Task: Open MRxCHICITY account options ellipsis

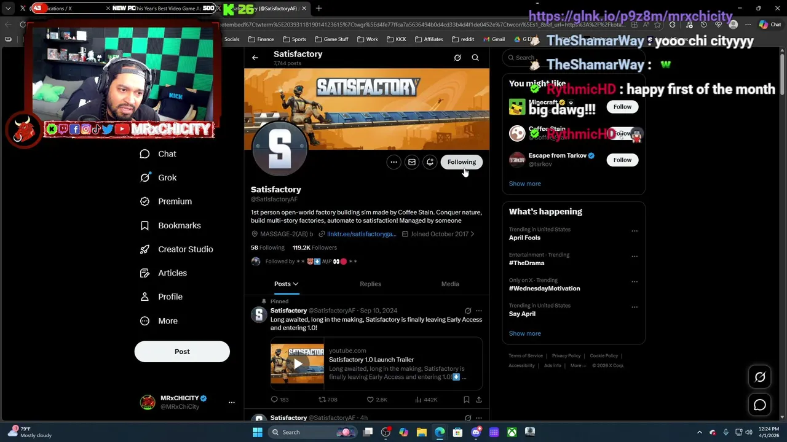Action: click(231, 402)
